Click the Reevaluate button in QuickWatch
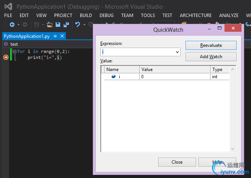Image resolution: width=251 pixels, height=178 pixels. [211, 45]
